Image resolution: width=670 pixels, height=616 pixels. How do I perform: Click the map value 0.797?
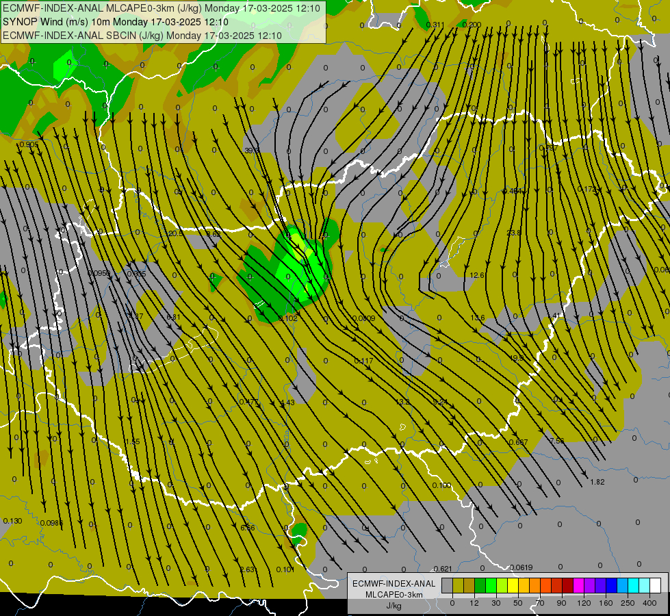pyautogui.click(x=548, y=148)
